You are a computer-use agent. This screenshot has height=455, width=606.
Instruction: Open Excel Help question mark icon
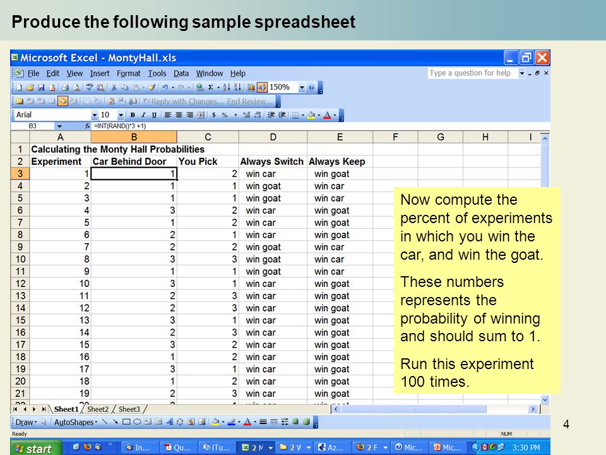click(311, 87)
